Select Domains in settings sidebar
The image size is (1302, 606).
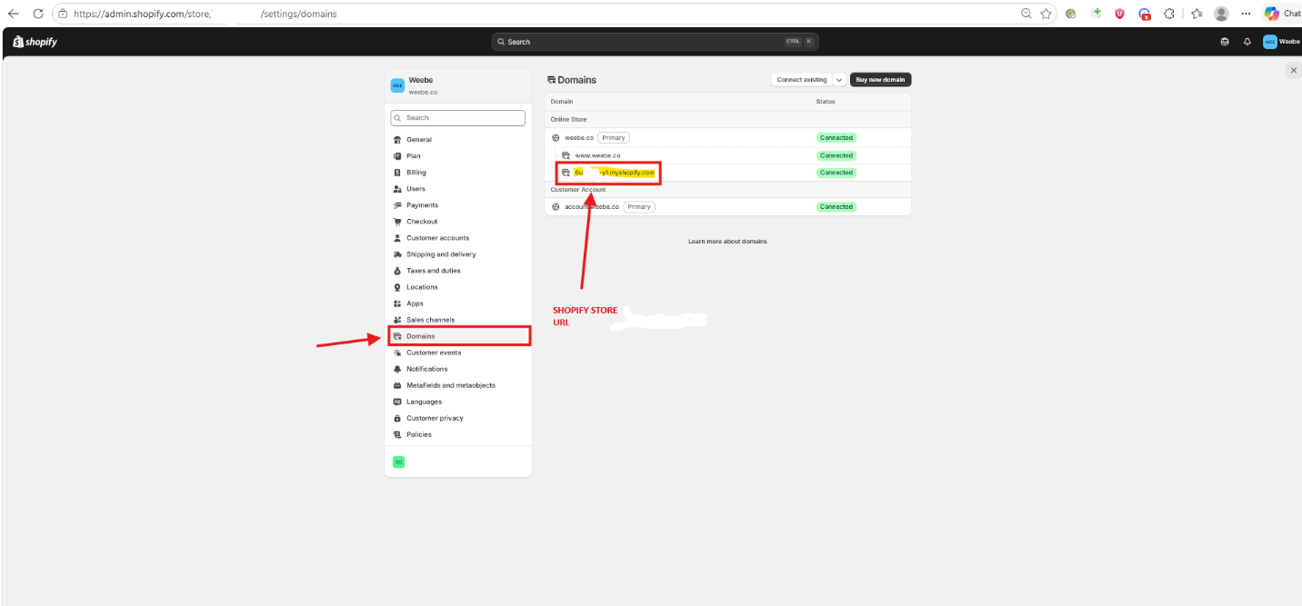click(x=458, y=336)
